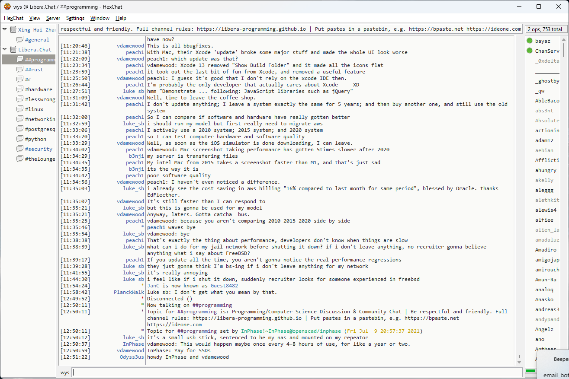
Task: Click the ##rust channel icon
Action: tap(20, 70)
